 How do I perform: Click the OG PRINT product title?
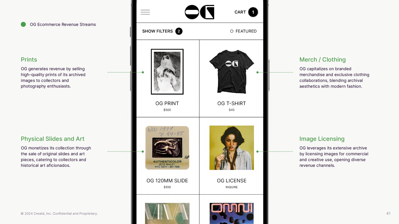click(167, 104)
